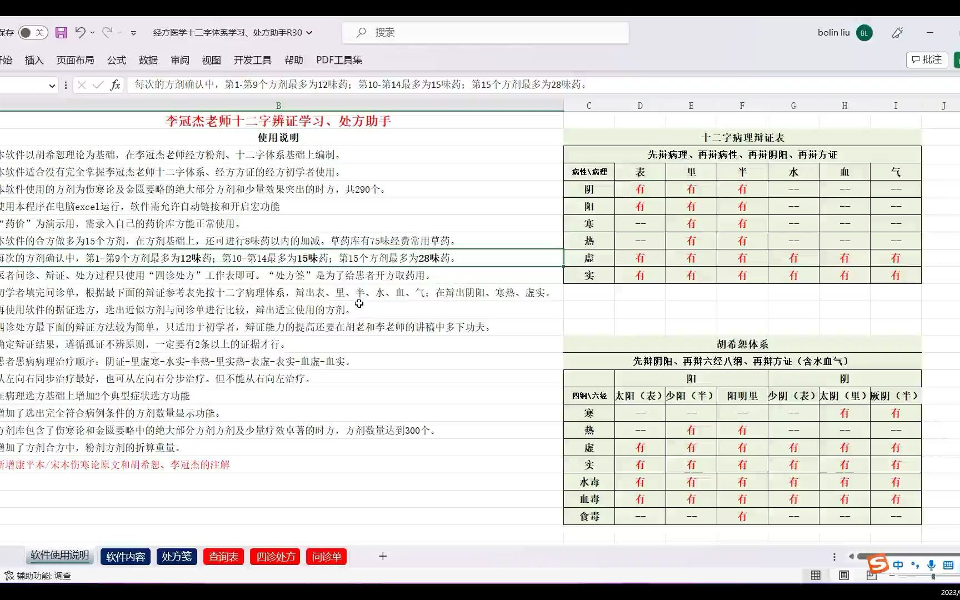The image size is (960, 600).
Task: Switch to 四诊处方 sheet tab
Action: tap(276, 557)
